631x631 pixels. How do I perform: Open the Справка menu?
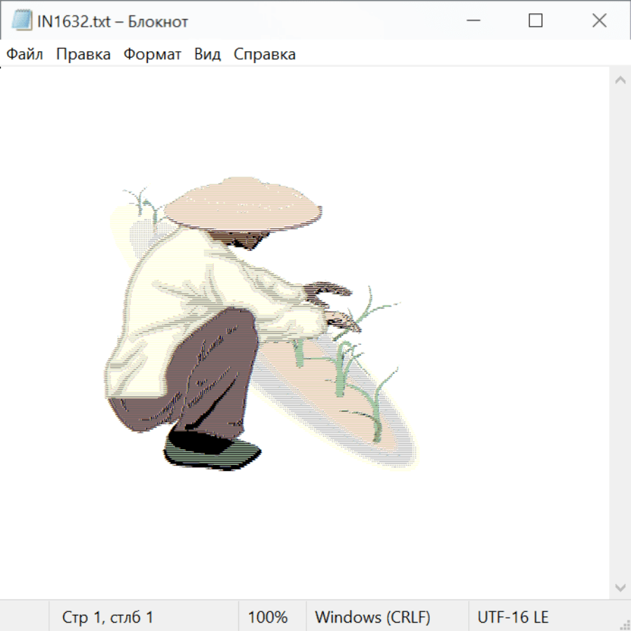(x=264, y=55)
